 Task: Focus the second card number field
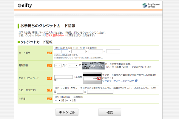click(78, 51)
